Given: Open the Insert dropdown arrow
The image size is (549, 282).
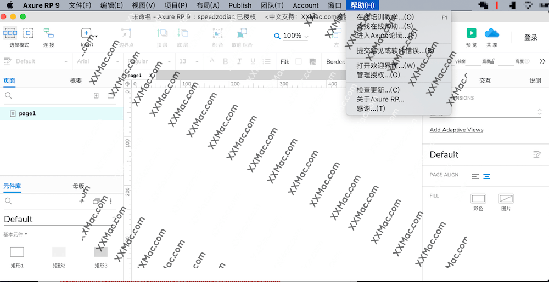Looking at the screenshot, I should (x=96, y=36).
